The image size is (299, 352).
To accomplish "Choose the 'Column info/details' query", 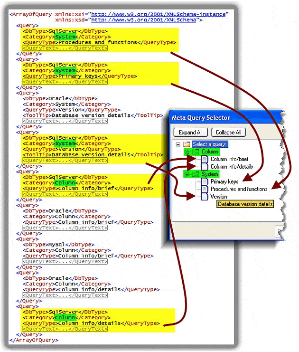I will [x=232, y=167].
